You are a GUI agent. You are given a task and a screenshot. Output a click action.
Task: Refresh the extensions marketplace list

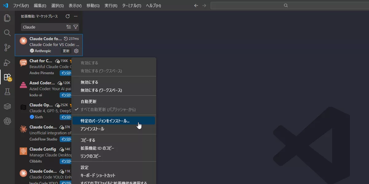pos(67,16)
